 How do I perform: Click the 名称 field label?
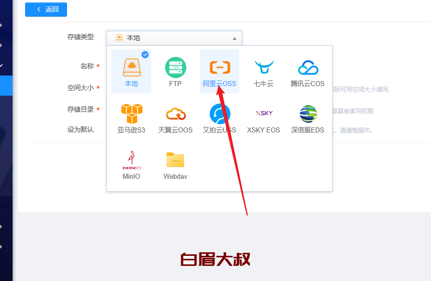(x=87, y=66)
